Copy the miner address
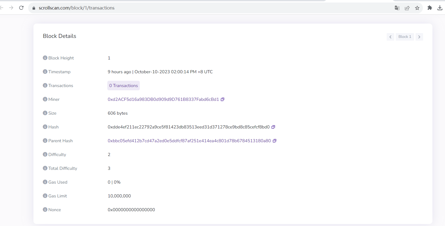The height and width of the screenshot is (226, 445). click(222, 99)
